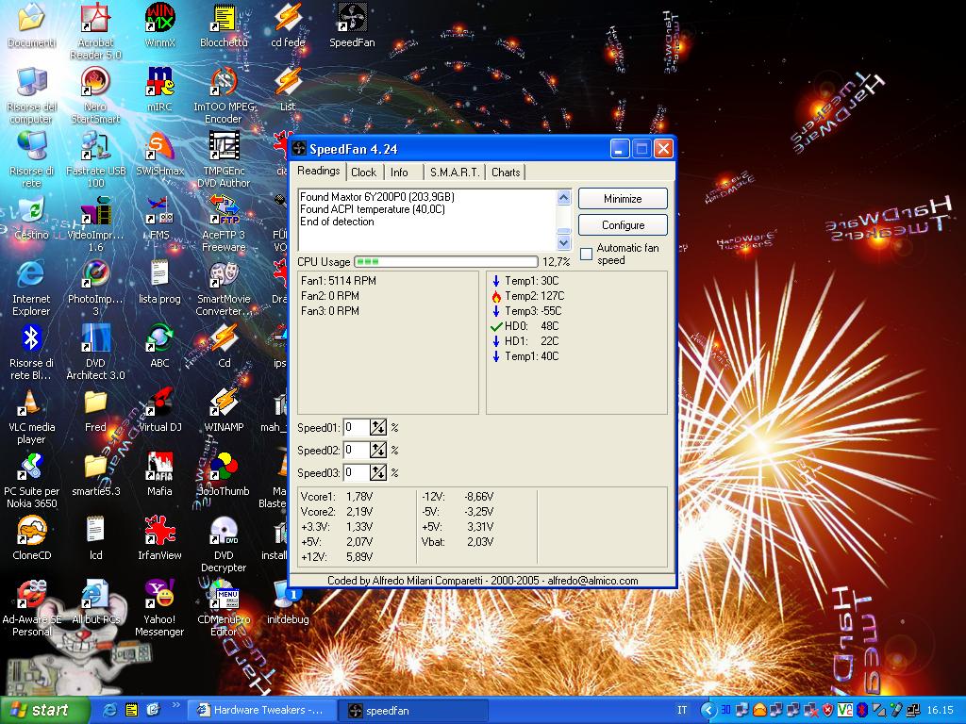Click the IT language indicator
The height and width of the screenshot is (724, 966).
tap(682, 711)
